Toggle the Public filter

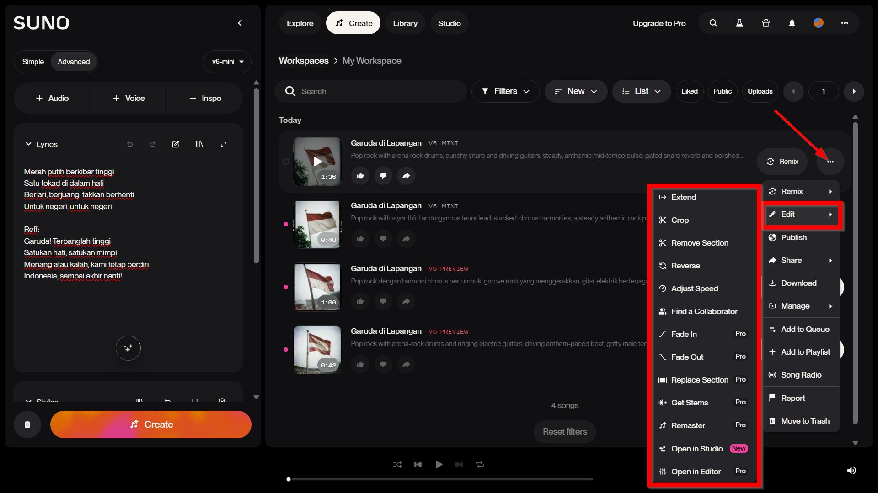click(723, 91)
